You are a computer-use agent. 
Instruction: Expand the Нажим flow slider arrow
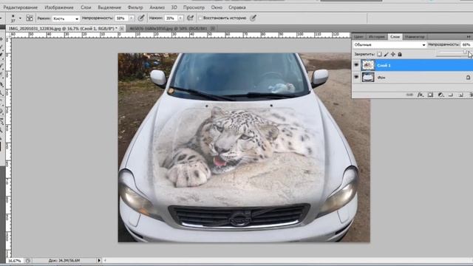coord(180,18)
